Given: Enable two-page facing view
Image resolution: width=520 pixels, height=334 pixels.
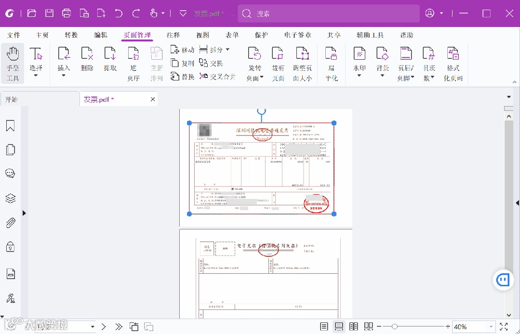Looking at the screenshot, I should [354, 327].
